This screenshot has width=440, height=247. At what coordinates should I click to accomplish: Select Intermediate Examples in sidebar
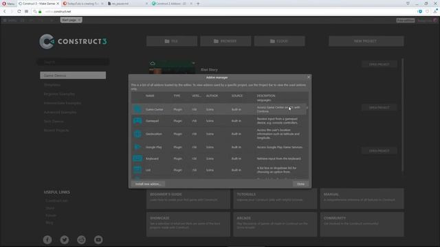[x=63, y=103]
